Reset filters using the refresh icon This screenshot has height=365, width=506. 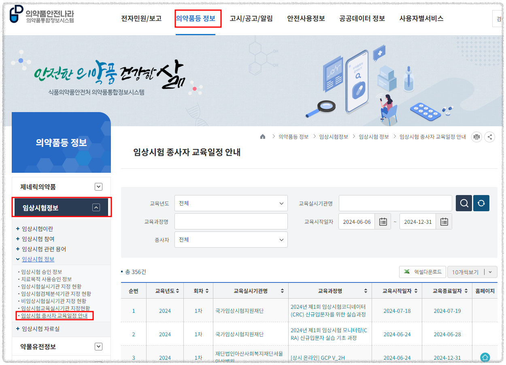[x=481, y=203]
